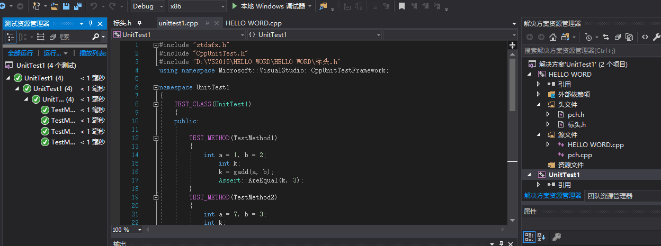661x246 pixels.
Task: Select the 解决方案资源管理器 bottom tab
Action: click(x=552, y=196)
